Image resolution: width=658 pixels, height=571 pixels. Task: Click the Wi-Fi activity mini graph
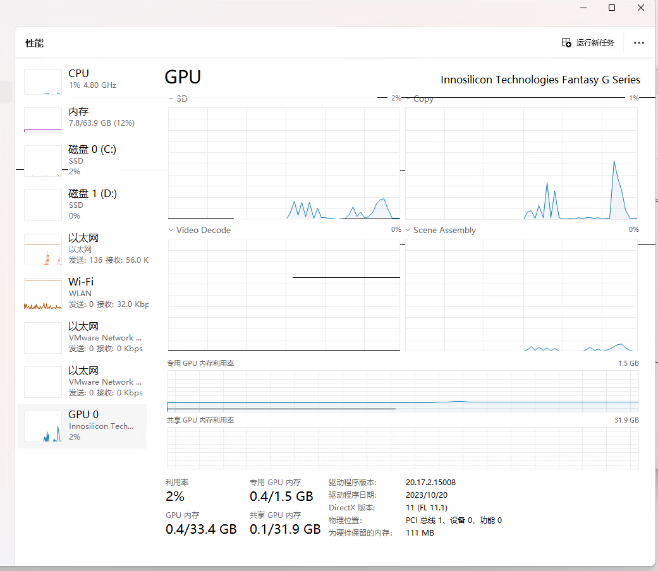[43, 294]
